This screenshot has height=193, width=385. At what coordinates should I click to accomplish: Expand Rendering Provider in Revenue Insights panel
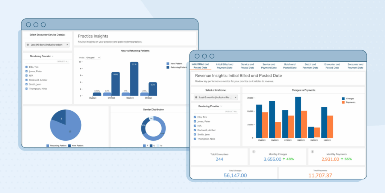(210, 106)
